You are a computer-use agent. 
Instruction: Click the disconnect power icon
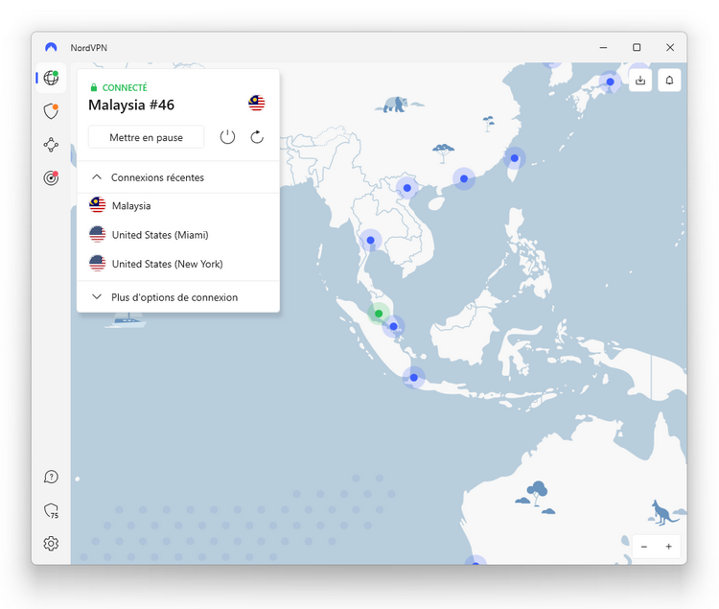227,137
